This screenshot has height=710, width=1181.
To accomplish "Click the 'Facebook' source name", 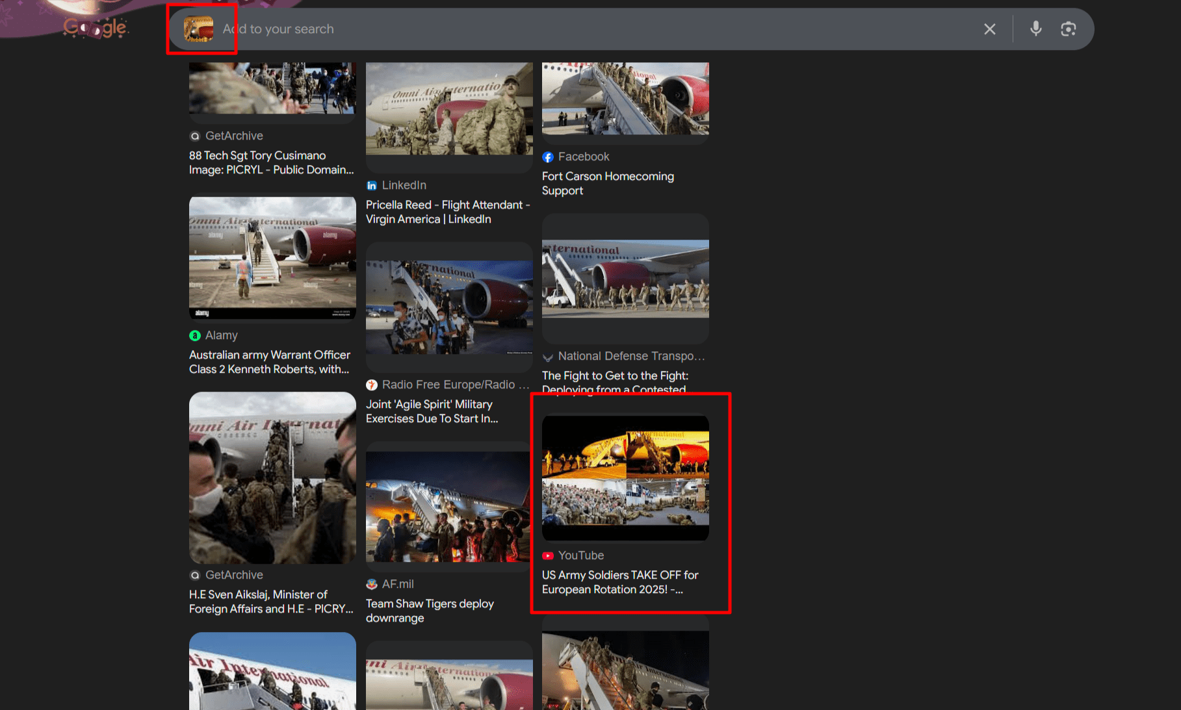I will [584, 157].
